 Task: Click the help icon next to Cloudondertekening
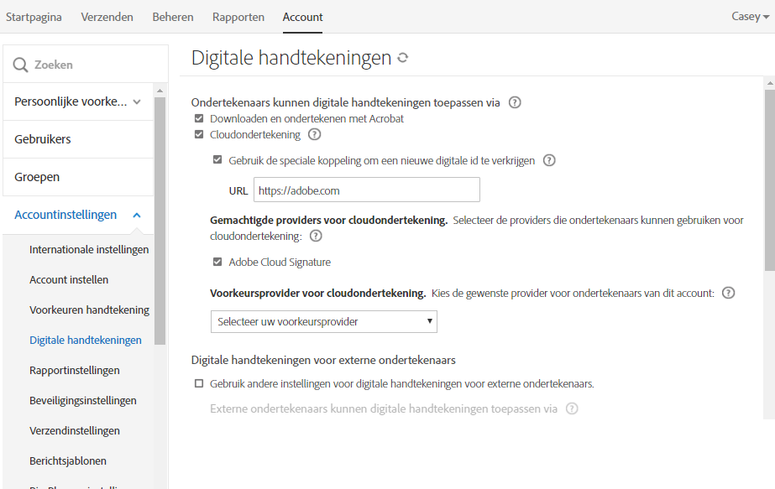pyautogui.click(x=314, y=134)
